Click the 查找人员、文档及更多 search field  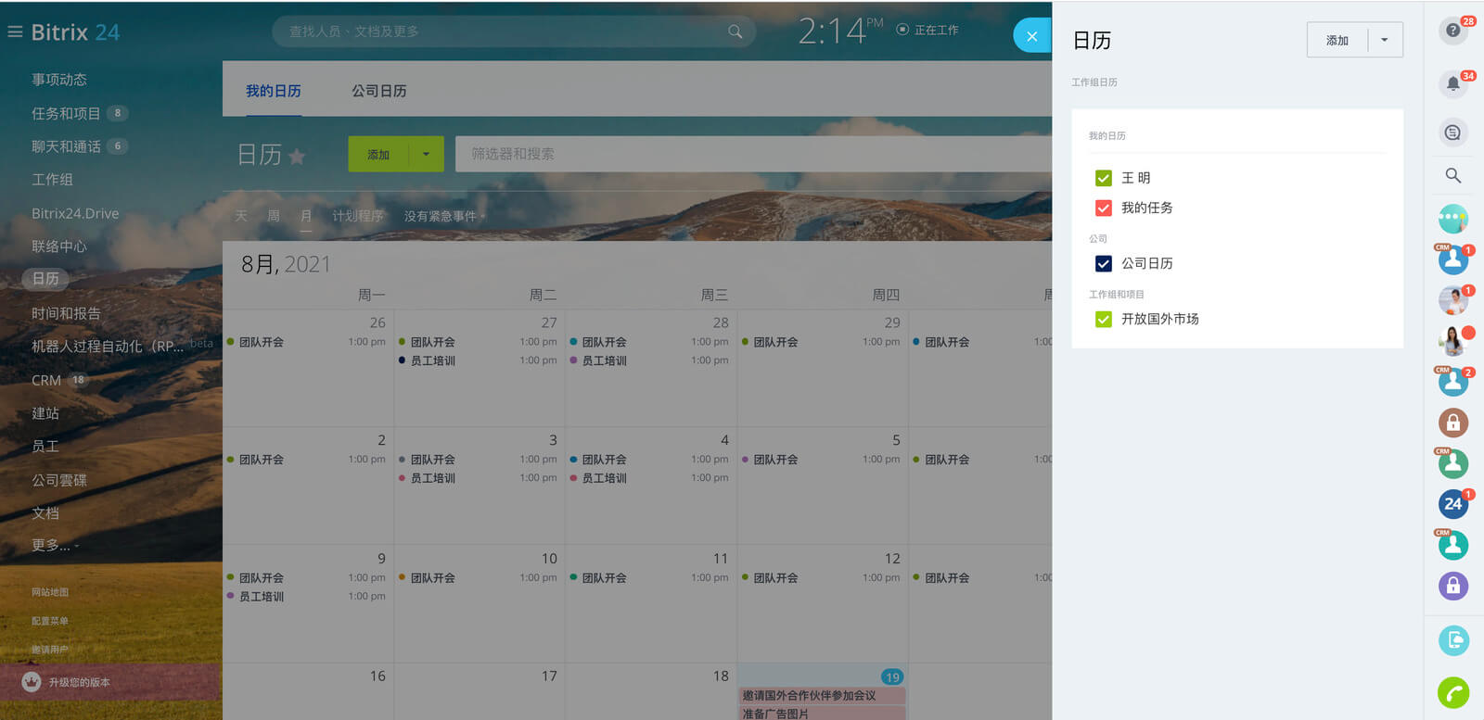tap(513, 32)
